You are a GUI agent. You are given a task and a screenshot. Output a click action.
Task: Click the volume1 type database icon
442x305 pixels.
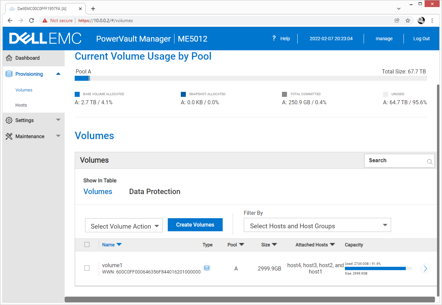[207, 268]
